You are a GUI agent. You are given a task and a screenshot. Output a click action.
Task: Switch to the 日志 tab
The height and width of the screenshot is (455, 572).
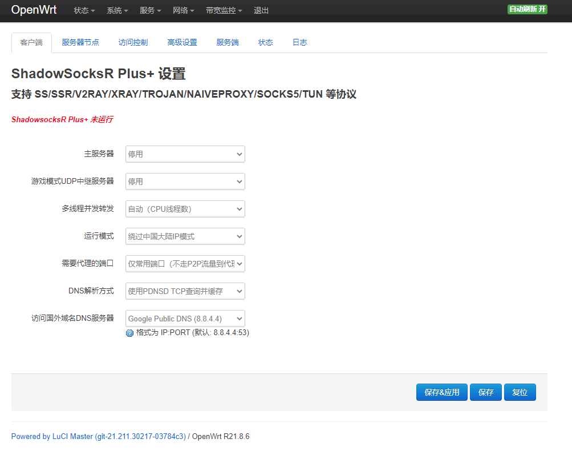pyautogui.click(x=300, y=43)
